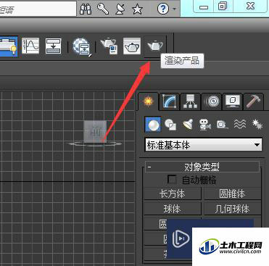Click the 球体 button

pyautogui.click(x=173, y=209)
